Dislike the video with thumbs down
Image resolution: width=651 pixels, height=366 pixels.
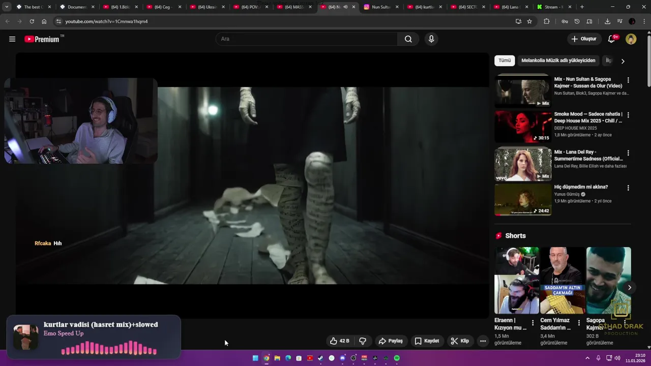pyautogui.click(x=363, y=341)
